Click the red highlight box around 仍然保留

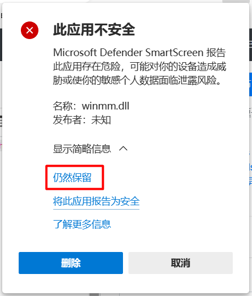coord(75,178)
